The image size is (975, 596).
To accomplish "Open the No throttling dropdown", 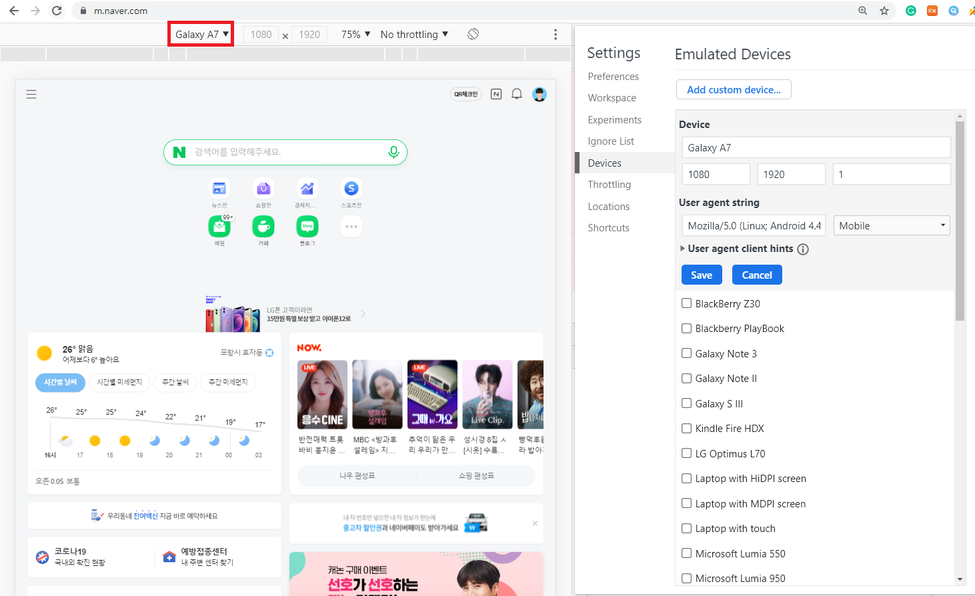I will pos(414,34).
